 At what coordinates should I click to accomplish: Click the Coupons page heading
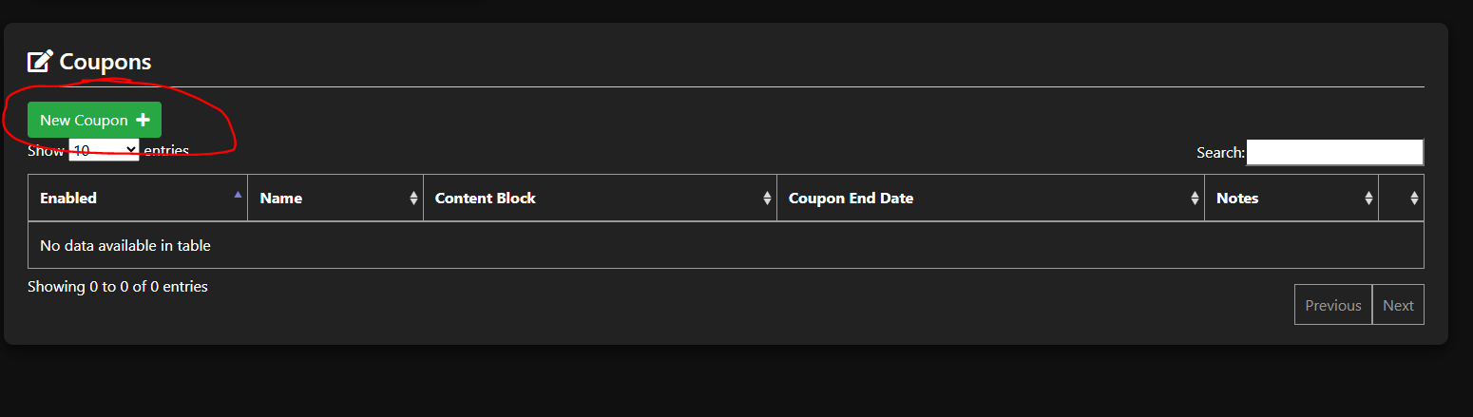tap(105, 62)
